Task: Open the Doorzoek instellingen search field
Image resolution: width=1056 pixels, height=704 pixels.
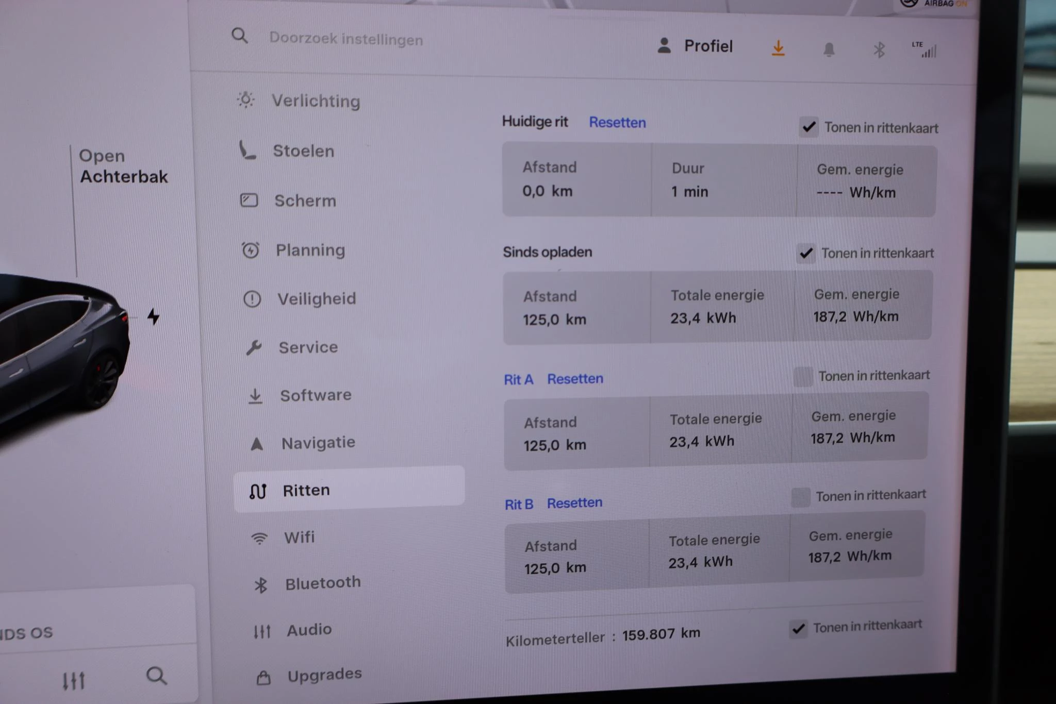Action: 345,39
